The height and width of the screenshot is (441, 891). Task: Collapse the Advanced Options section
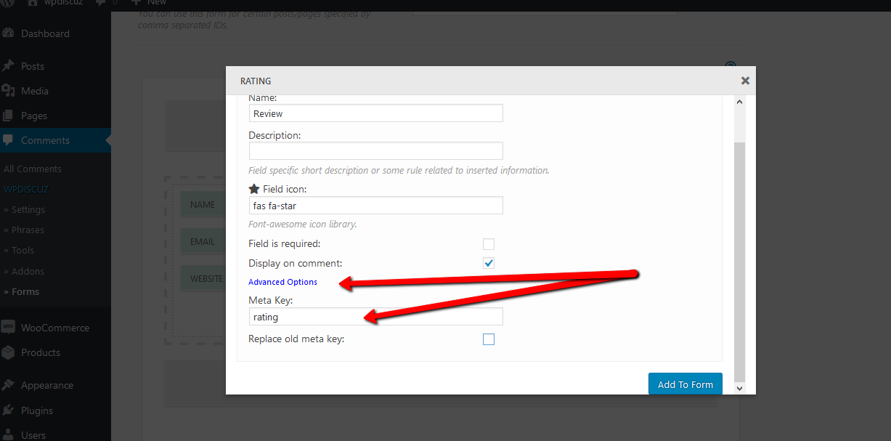click(282, 282)
